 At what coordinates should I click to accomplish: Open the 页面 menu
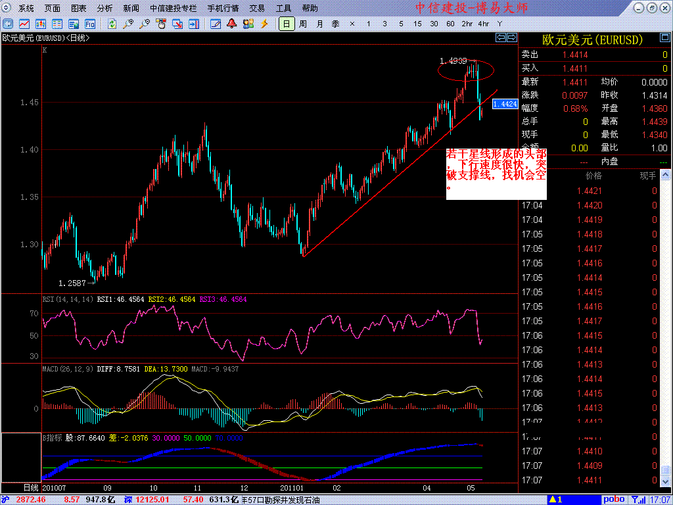click(x=53, y=8)
